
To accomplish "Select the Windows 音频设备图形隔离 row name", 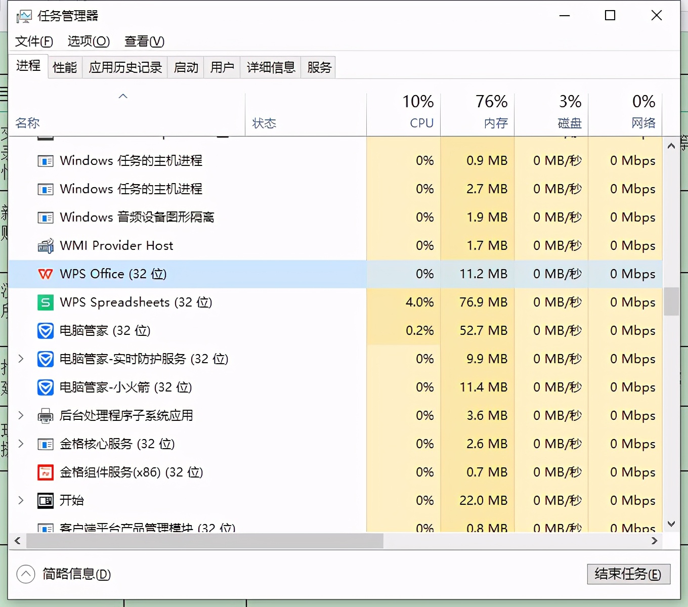I will click(x=137, y=218).
